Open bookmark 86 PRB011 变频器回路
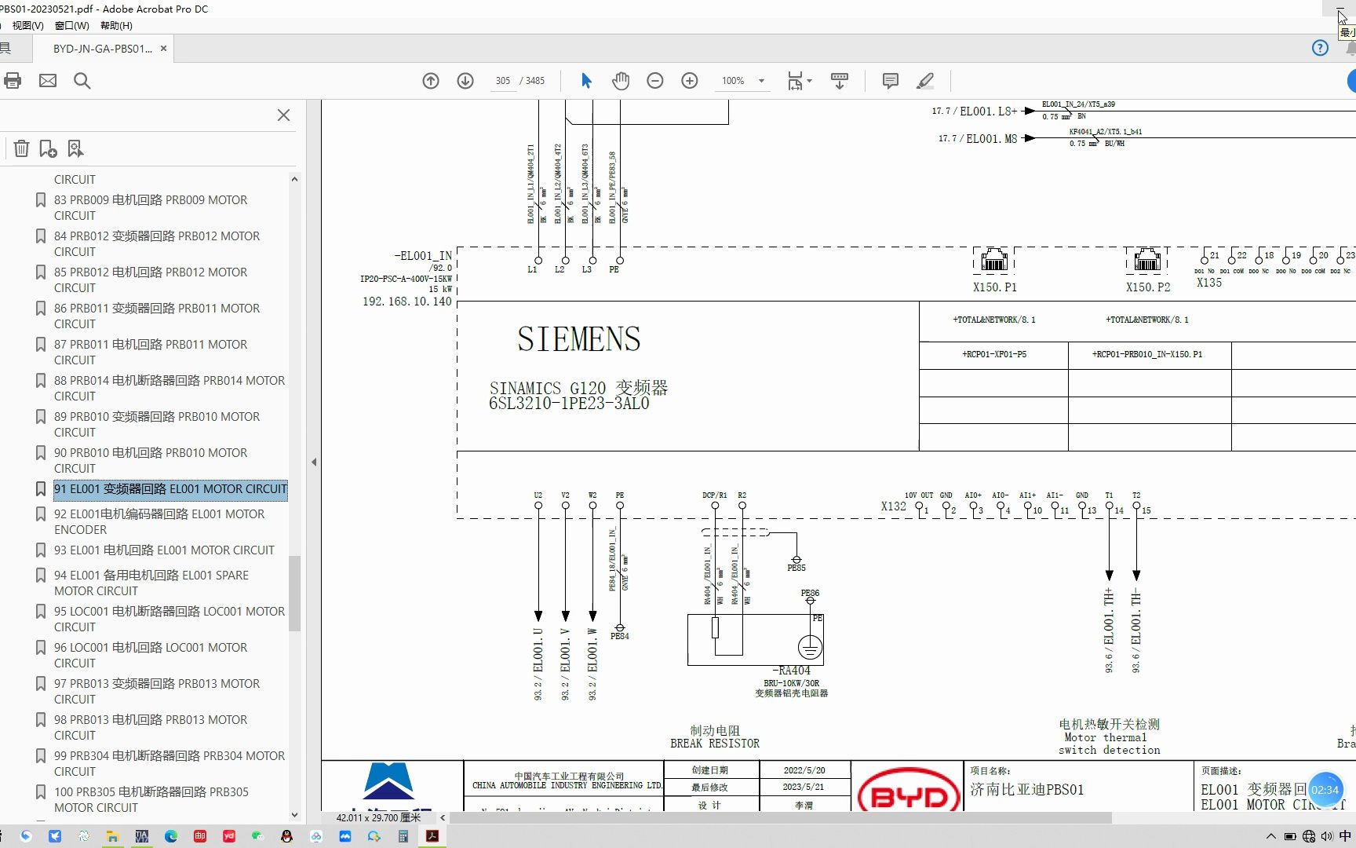The height and width of the screenshot is (848, 1356). point(157,316)
